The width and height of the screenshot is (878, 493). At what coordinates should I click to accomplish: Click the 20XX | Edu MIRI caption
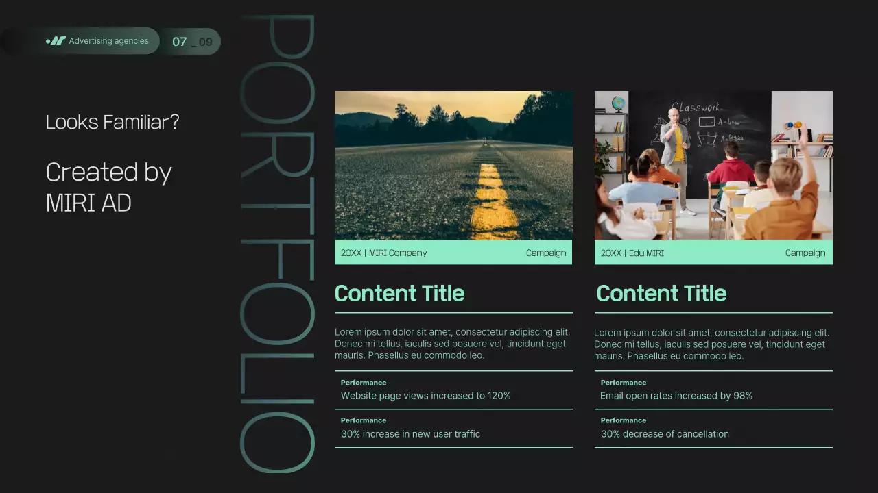pos(632,253)
